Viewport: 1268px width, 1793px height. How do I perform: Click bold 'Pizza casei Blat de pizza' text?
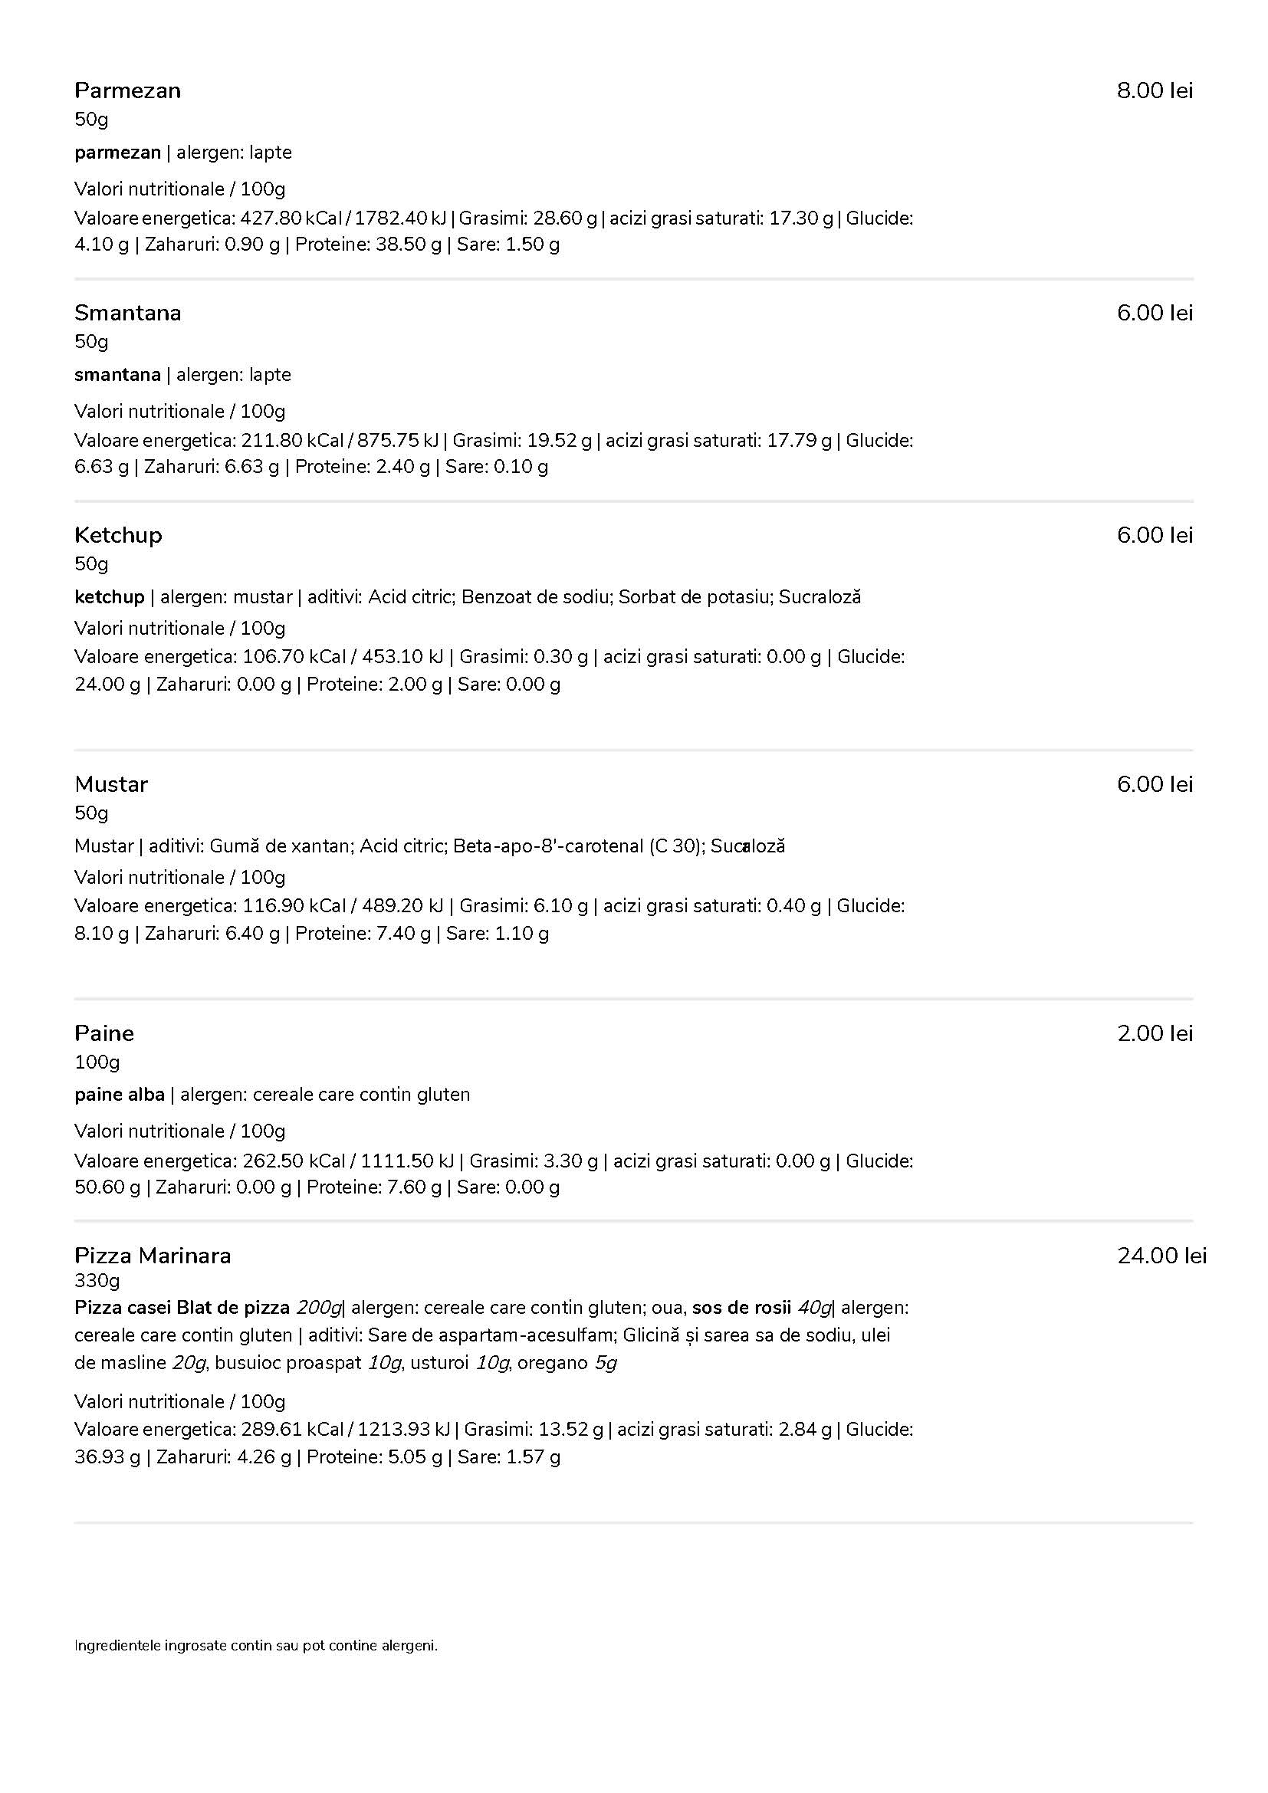coord(182,1308)
